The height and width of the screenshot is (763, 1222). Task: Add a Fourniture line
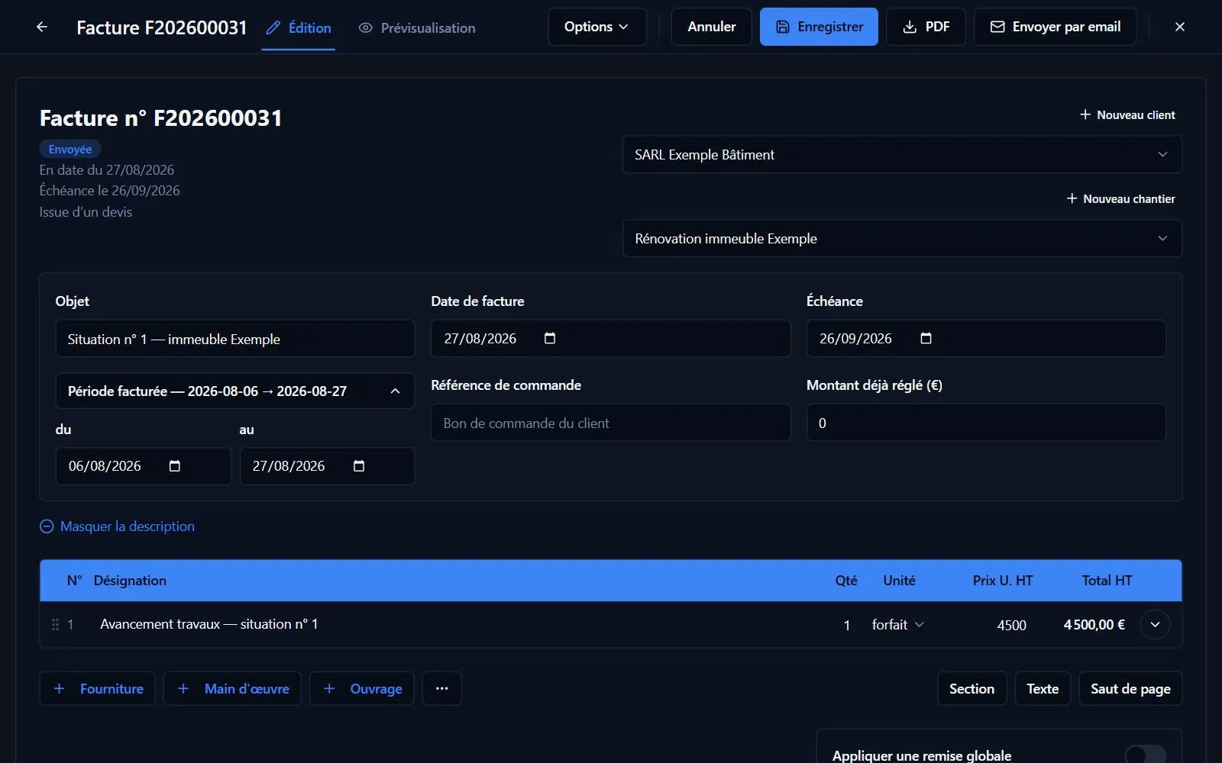[98, 688]
